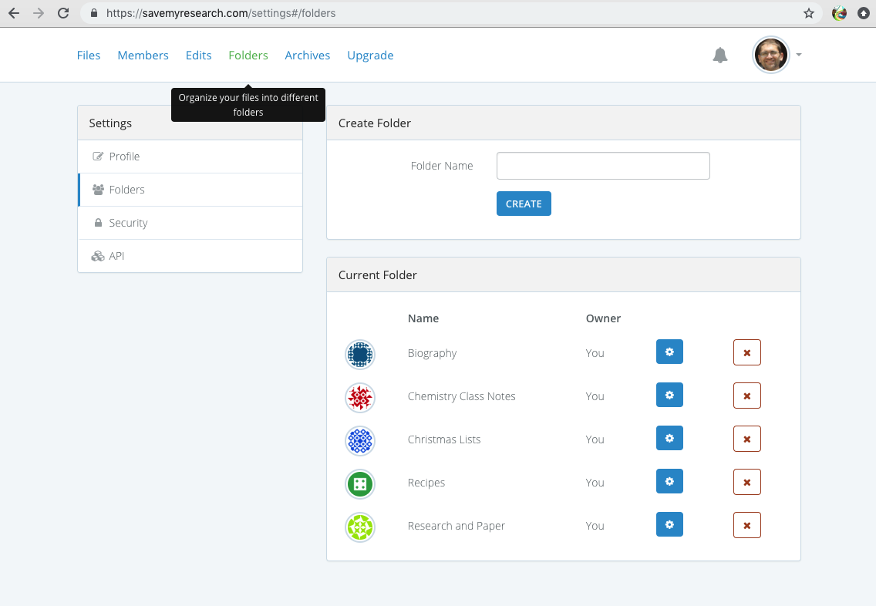Click the Biography folder name
The image size is (876, 606).
(432, 353)
